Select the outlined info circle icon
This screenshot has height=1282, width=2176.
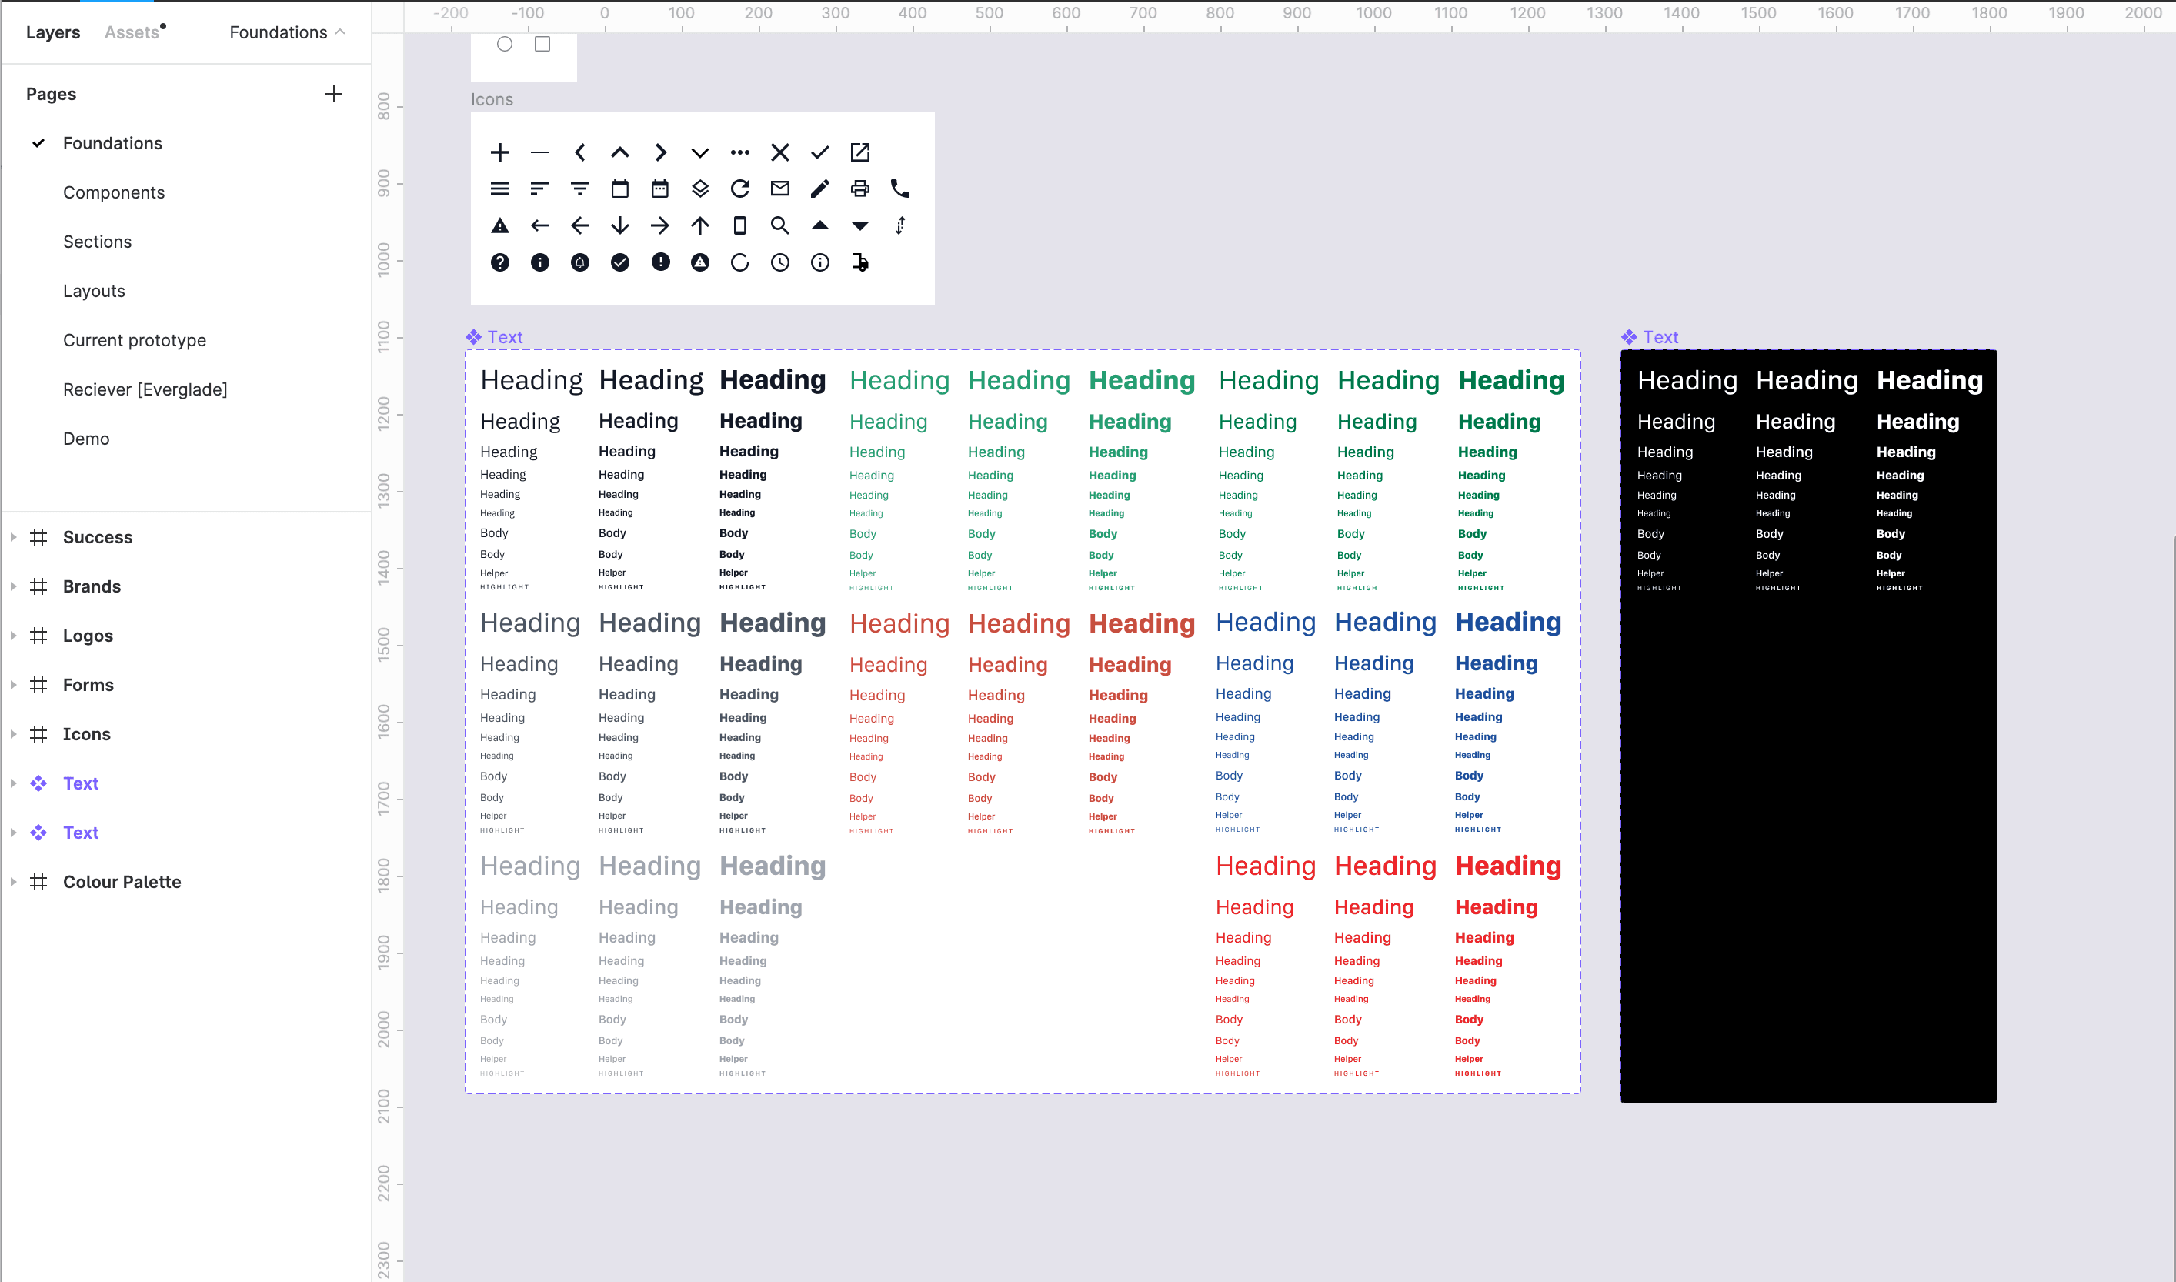[819, 262]
